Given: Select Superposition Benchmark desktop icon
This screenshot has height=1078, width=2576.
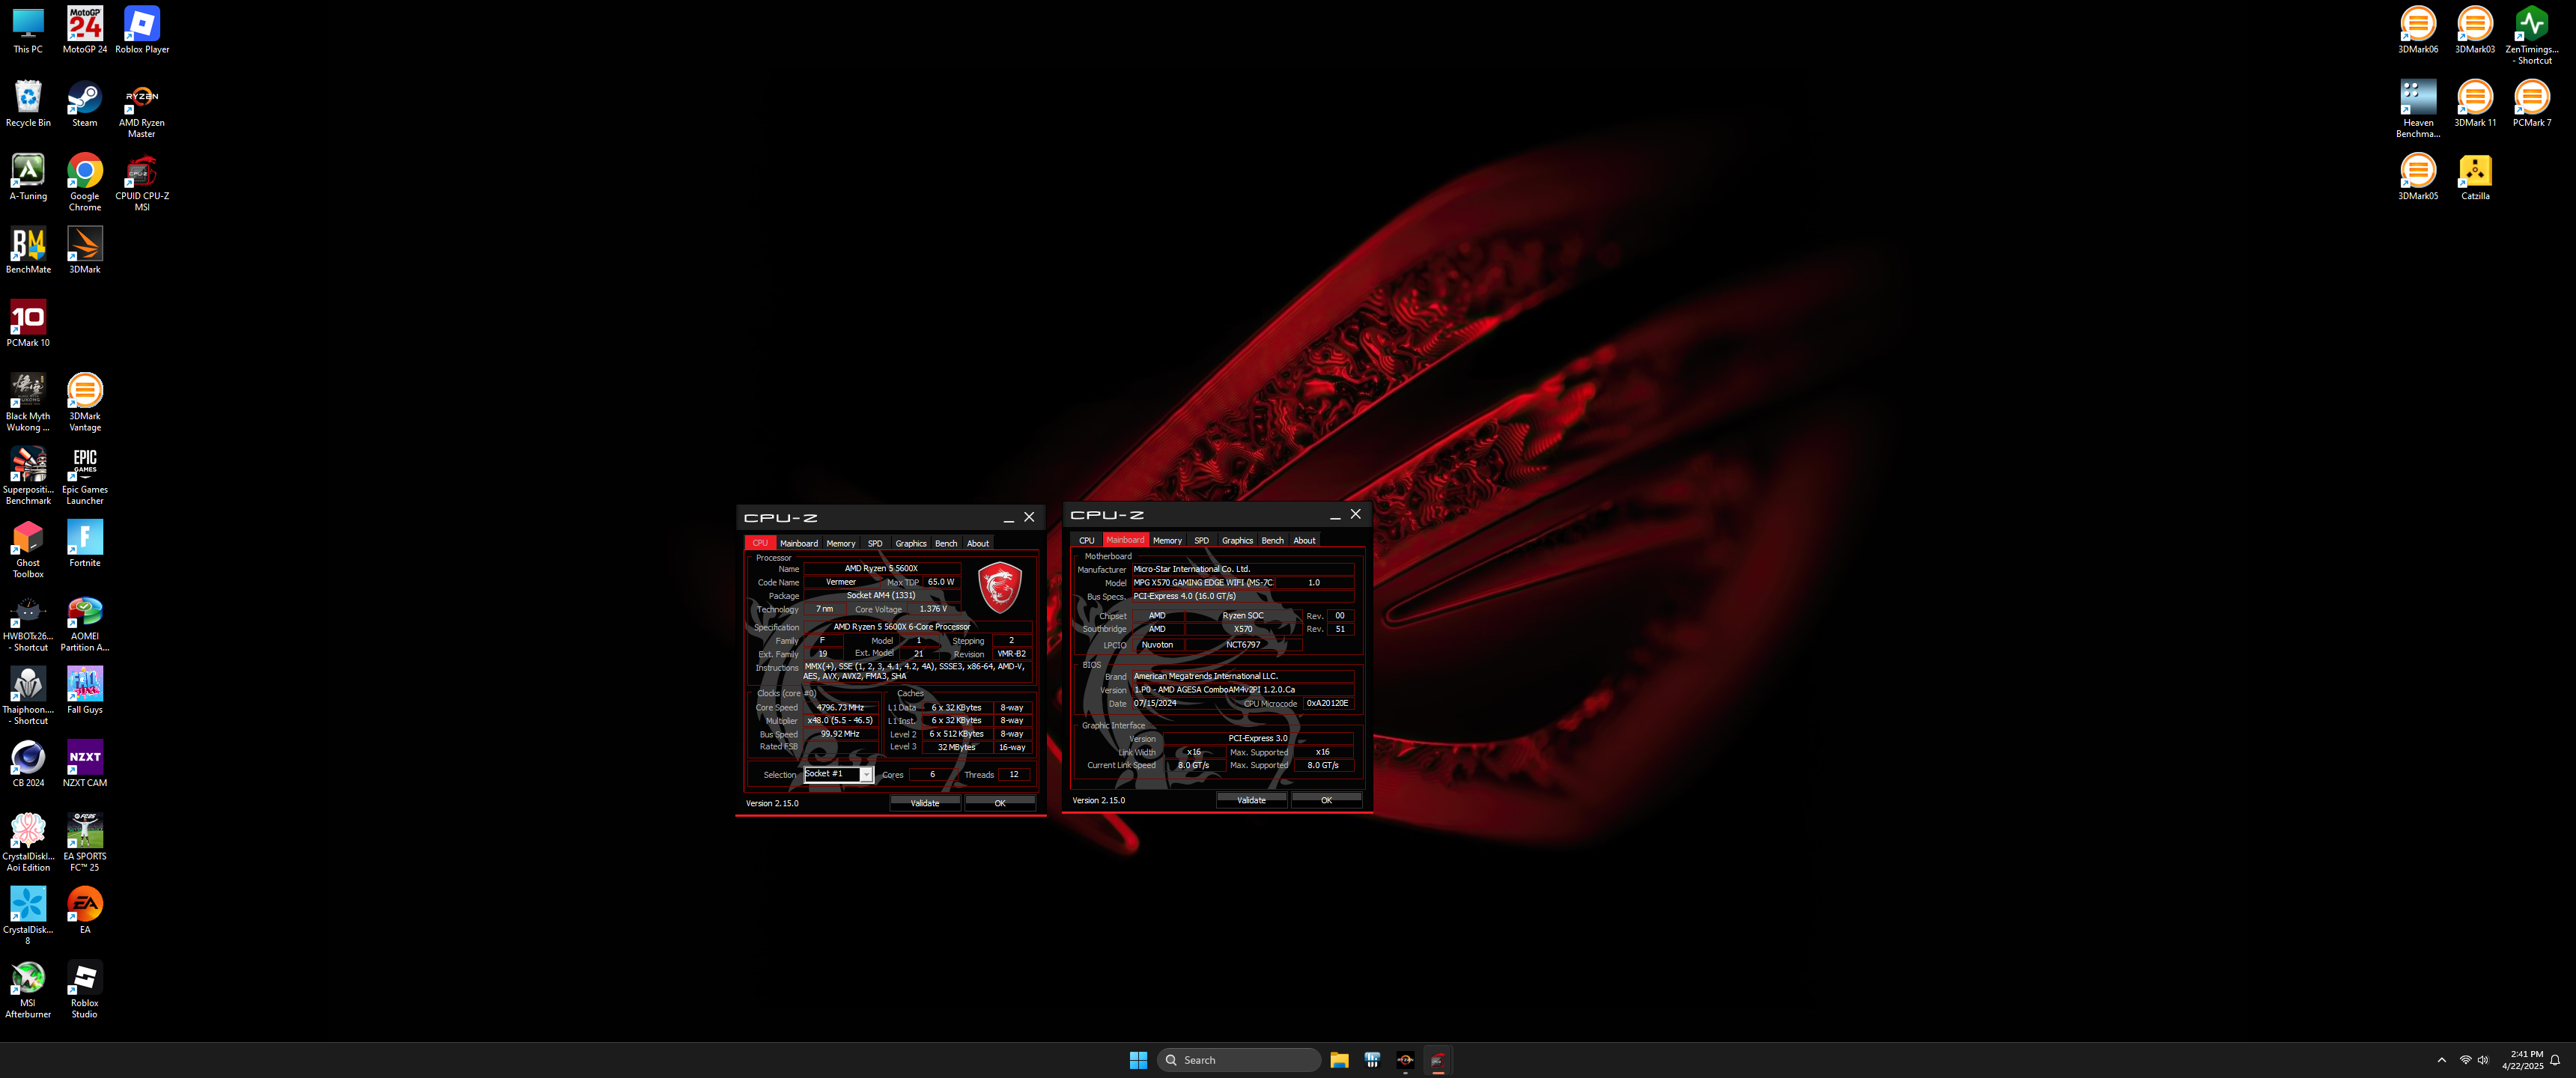Looking at the screenshot, I should [x=28, y=475].
